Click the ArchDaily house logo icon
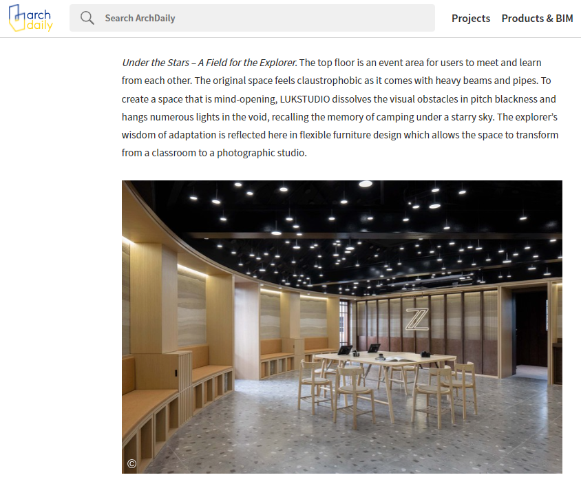This screenshot has height=484, width=581. coord(17,18)
